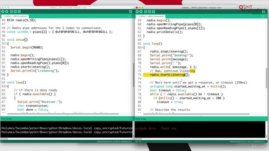Click Upload in the transmitter sketch window
The width and height of the screenshot is (269, 151).
141,12
